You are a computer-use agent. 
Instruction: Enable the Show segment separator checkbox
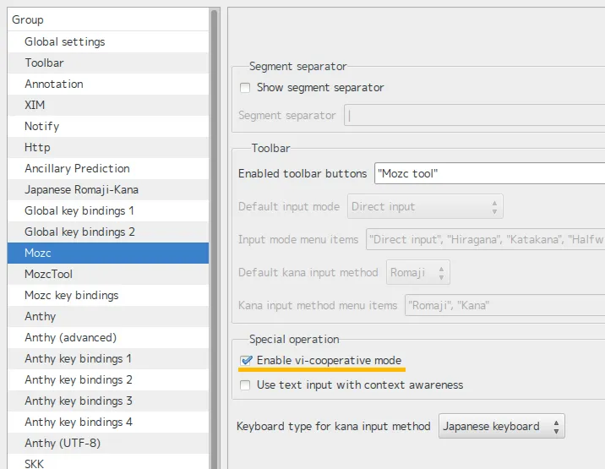point(245,88)
